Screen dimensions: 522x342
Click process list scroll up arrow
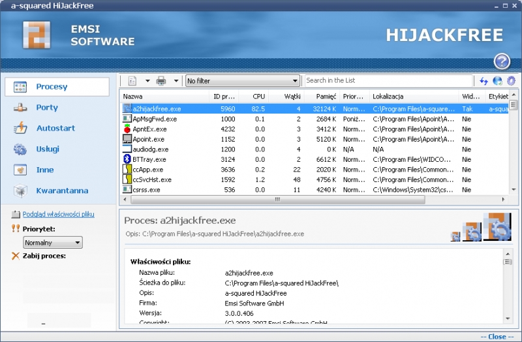coord(514,95)
